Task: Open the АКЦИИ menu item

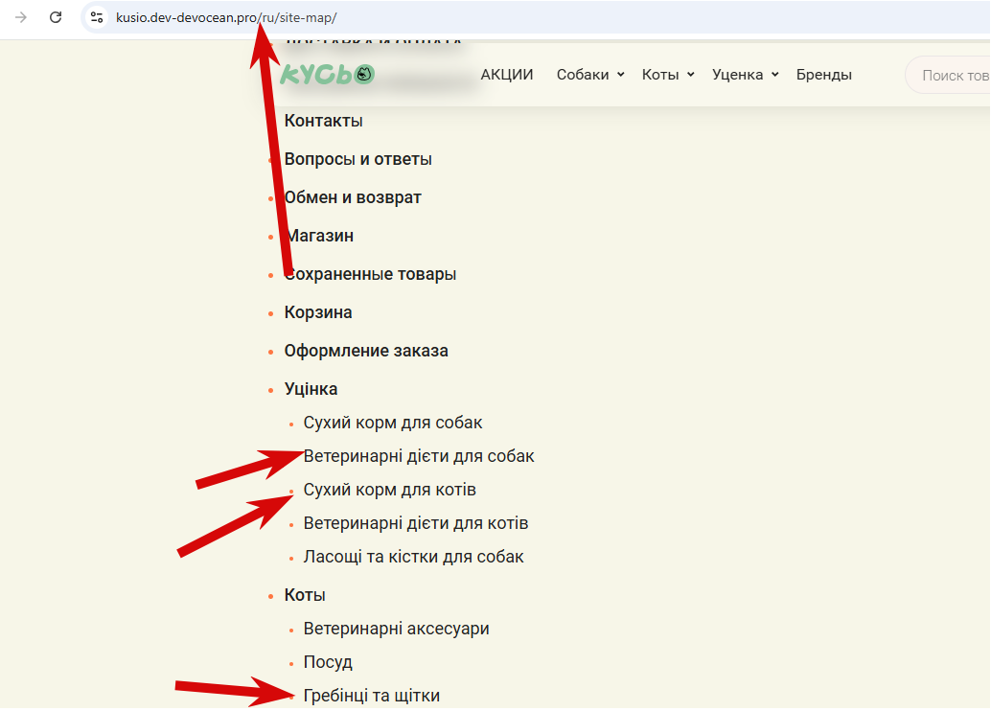Action: pos(507,75)
